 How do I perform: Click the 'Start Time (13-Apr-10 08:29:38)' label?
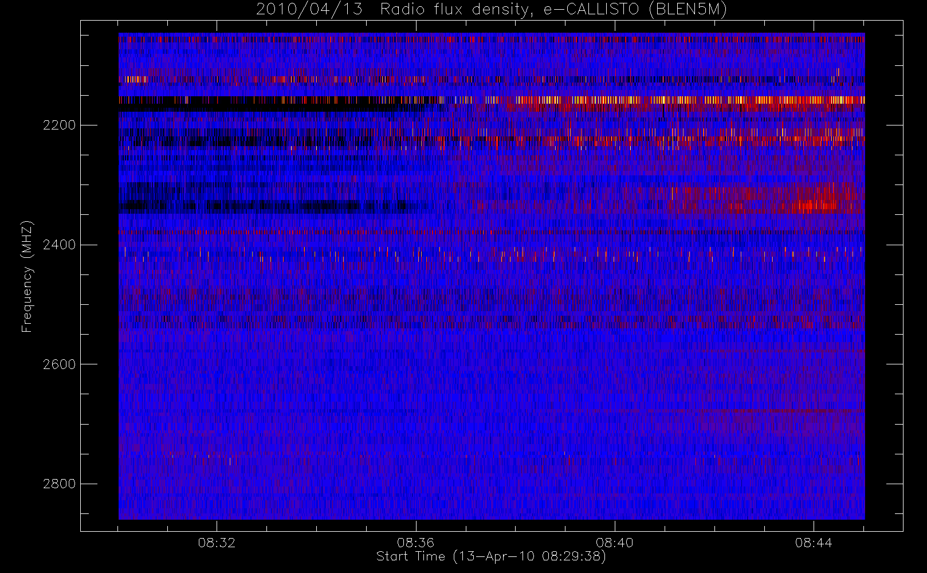(491, 556)
